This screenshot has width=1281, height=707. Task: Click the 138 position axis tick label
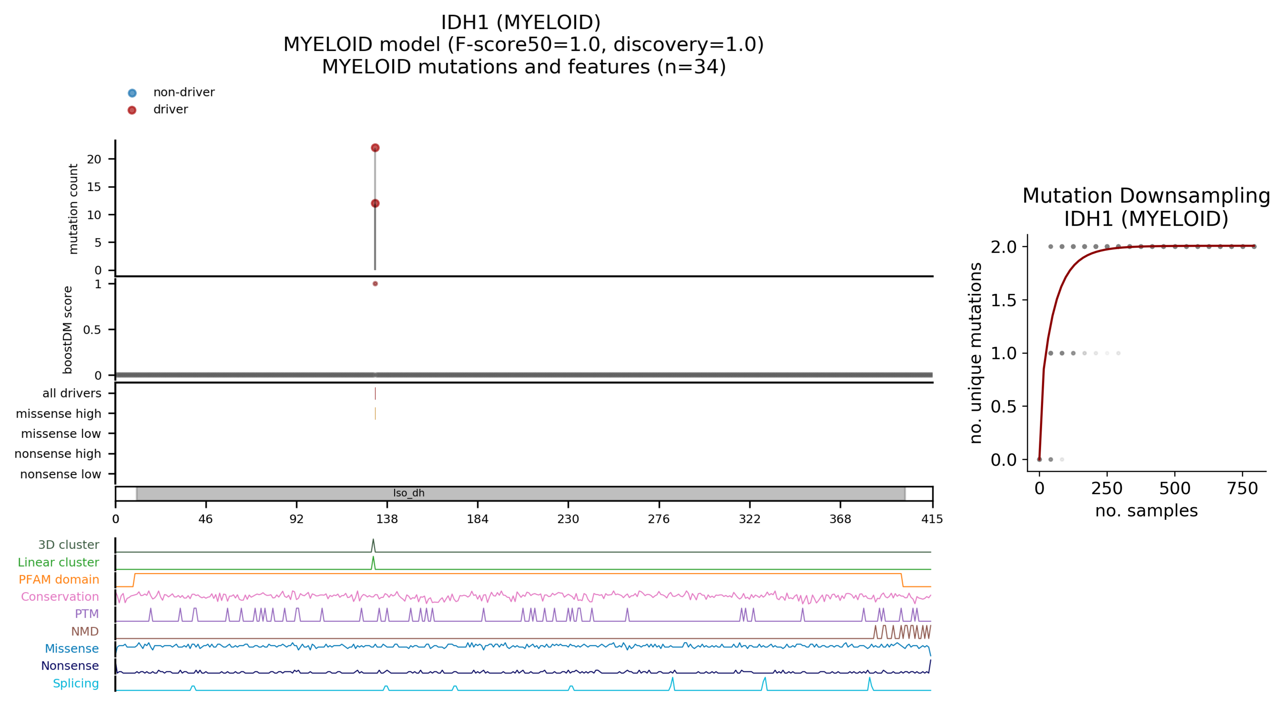[x=387, y=519]
